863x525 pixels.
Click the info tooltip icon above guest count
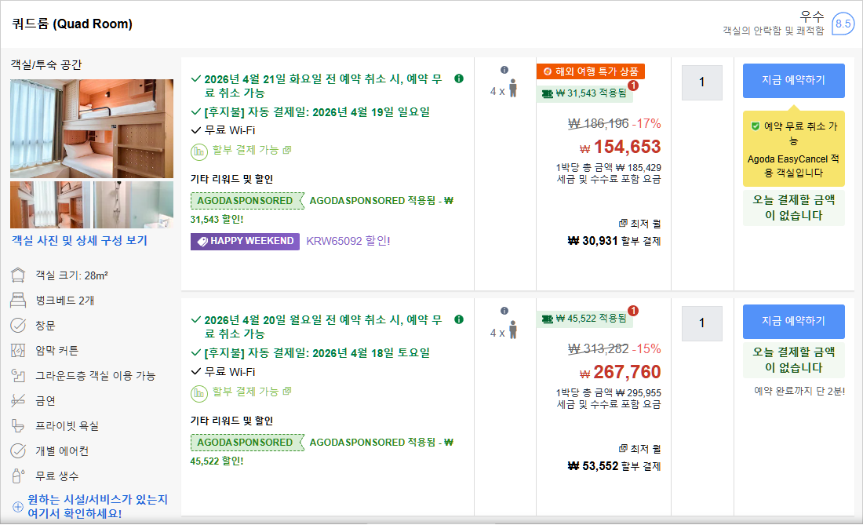click(x=506, y=71)
